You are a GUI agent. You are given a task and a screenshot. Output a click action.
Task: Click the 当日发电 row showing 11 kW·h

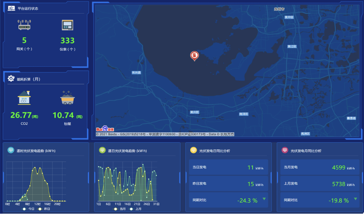(228, 167)
